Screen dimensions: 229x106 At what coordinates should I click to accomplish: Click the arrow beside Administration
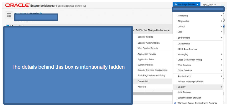coord(222,76)
